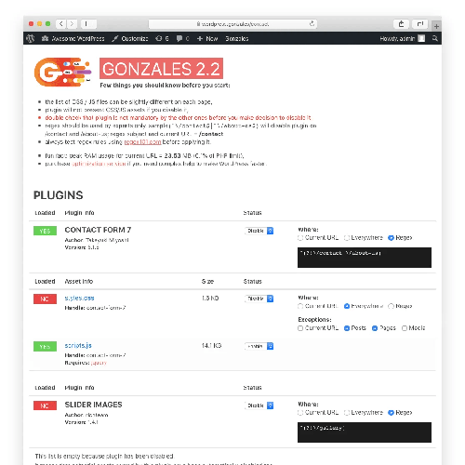
Task: Open status dropdown for Slider Images plugin
Action: (259, 405)
